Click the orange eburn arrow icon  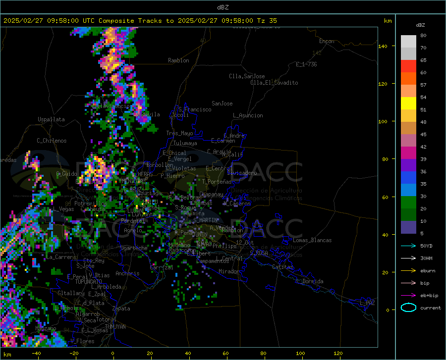(408, 270)
